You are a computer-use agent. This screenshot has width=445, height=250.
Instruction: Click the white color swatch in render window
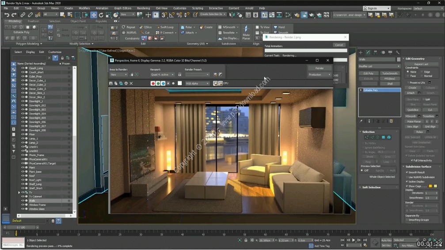click(179, 83)
